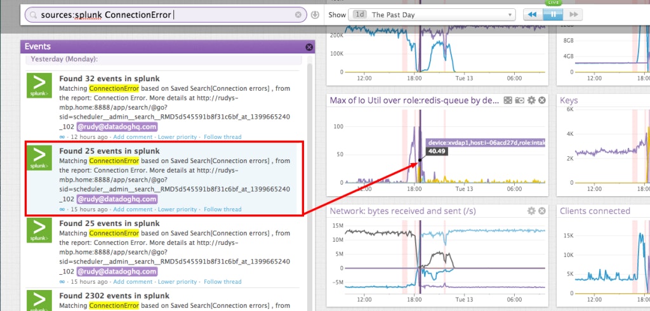
Task: Remove the Network bytes received and sent graph
Action: [542, 211]
